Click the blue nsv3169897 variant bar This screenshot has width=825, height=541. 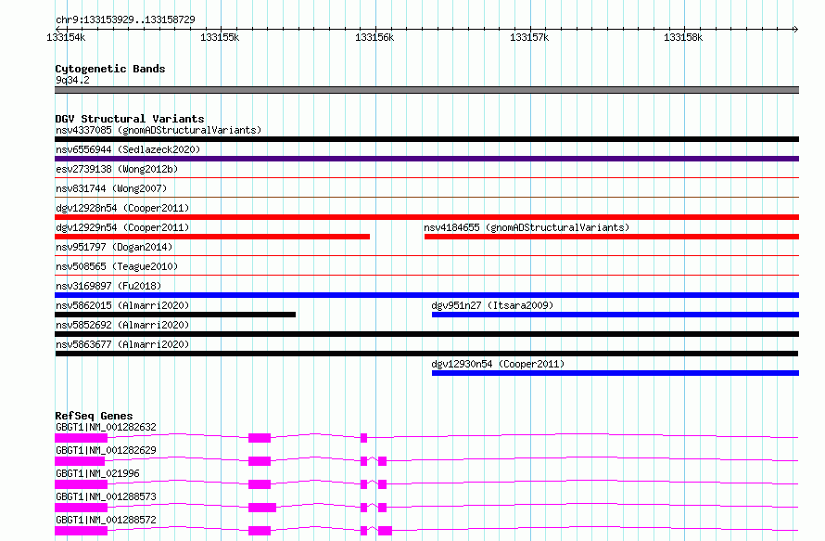426,295
